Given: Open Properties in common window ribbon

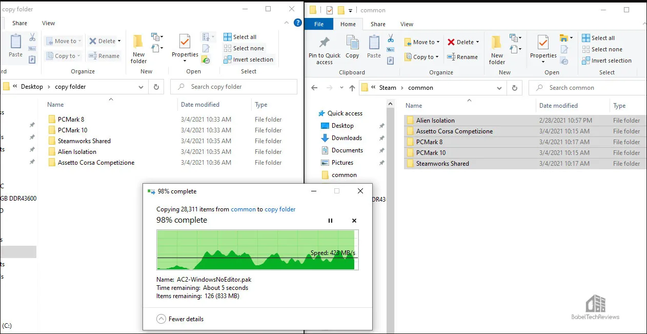Looking at the screenshot, I should click(x=543, y=50).
